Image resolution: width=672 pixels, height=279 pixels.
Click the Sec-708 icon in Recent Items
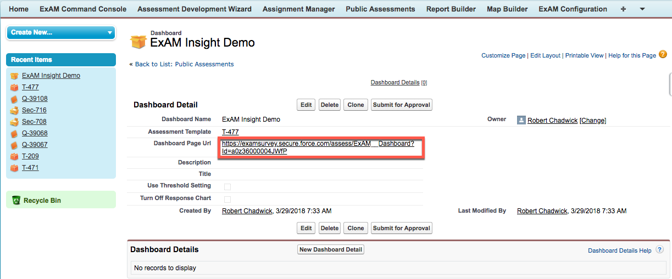coord(14,122)
